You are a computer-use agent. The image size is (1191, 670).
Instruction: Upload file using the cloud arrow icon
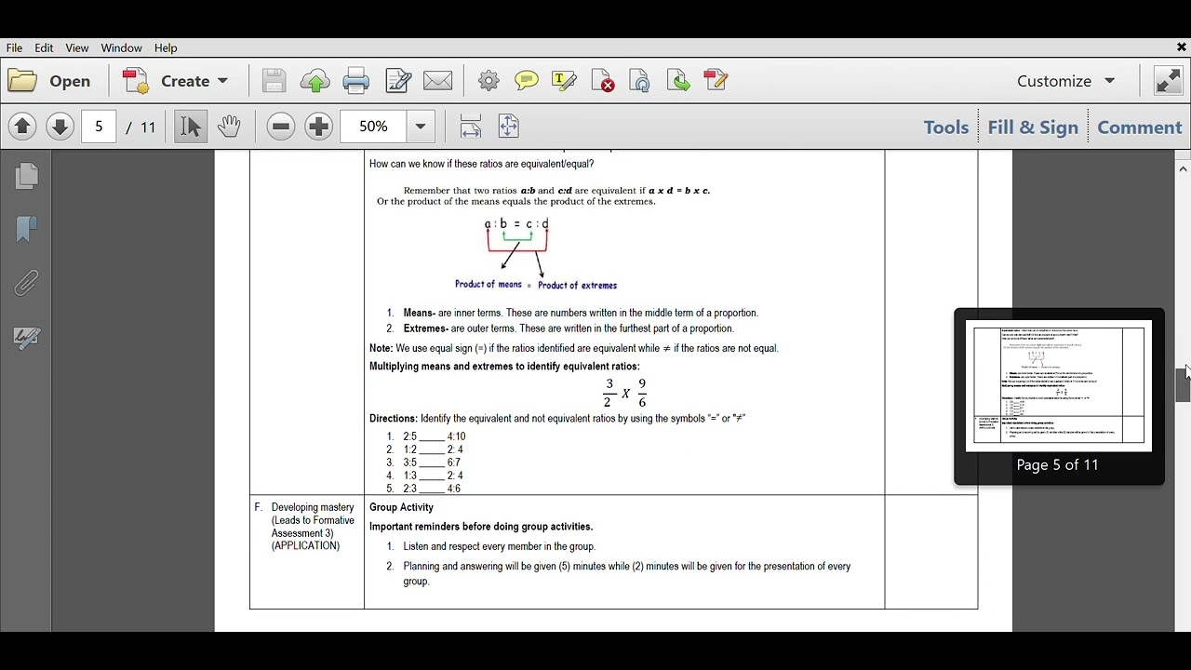pos(315,81)
